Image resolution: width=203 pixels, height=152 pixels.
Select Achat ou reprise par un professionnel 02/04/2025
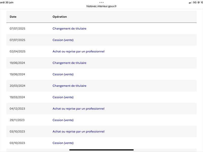pos(78,51)
